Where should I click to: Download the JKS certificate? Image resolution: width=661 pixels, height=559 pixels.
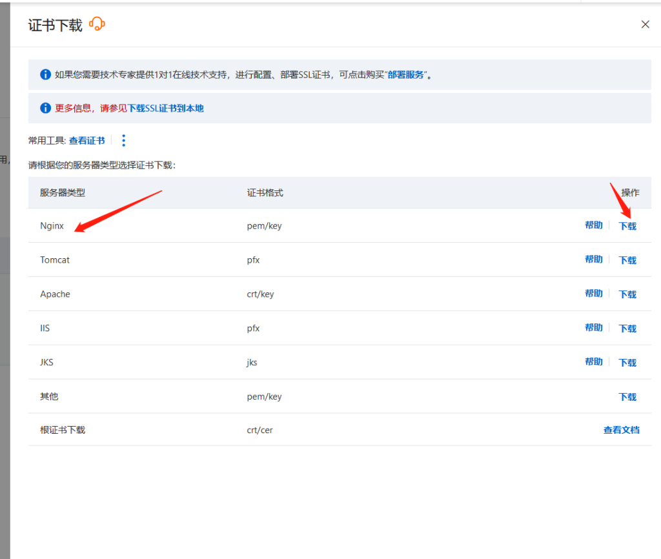pyautogui.click(x=627, y=363)
